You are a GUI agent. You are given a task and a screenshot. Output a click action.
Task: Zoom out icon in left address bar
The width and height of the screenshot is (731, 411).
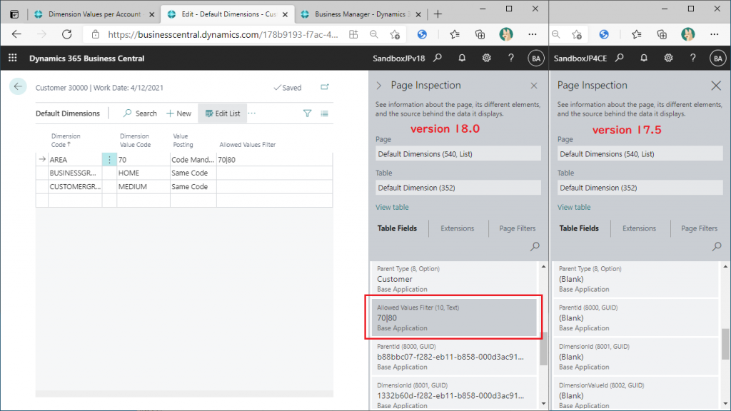tap(374, 34)
